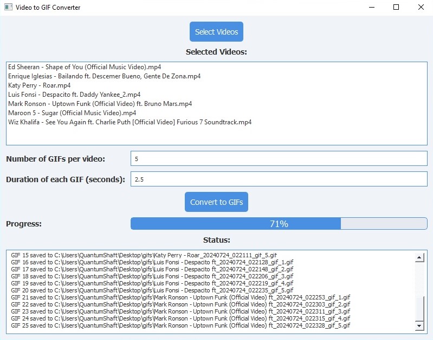The image size is (433, 340).
Task: Click the Video to GIF Converter title
Action: tap(48, 8)
